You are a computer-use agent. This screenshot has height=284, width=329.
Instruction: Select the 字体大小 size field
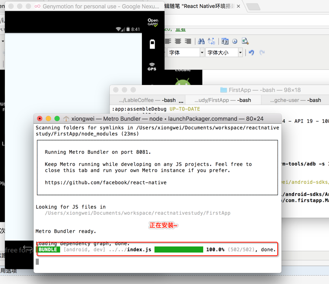[x=222, y=52]
